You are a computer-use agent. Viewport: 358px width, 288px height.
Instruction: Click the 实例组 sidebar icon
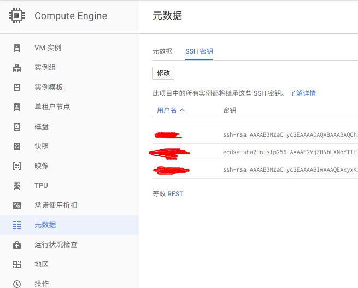(17, 68)
